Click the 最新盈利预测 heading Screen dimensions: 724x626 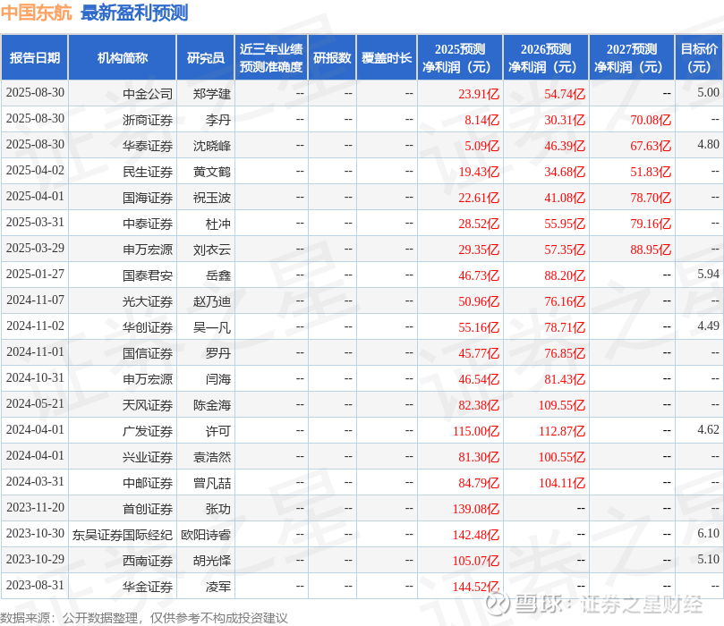coord(134,13)
